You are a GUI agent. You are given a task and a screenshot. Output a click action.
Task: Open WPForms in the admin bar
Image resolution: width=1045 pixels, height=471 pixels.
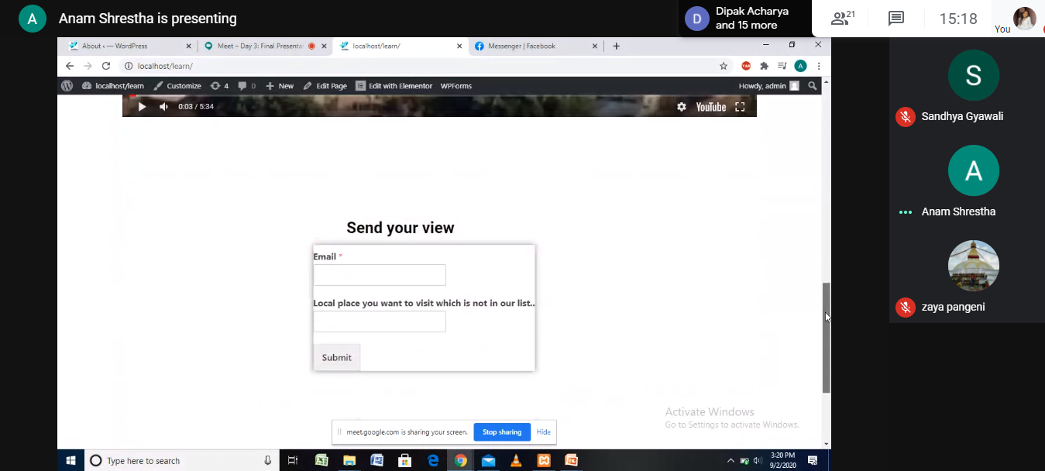pos(456,86)
